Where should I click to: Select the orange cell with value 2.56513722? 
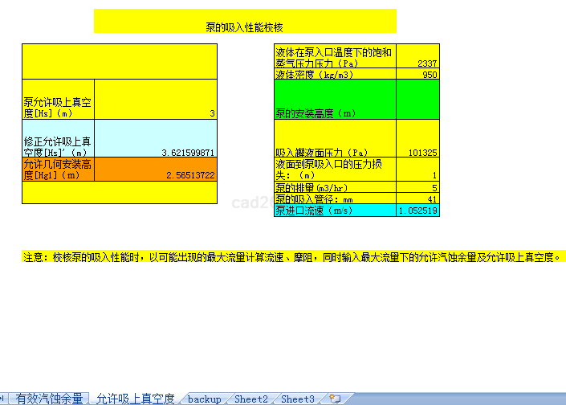(156, 169)
